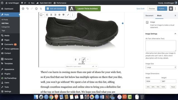Set image dimensions to 100%
Screen dimensions: 178x100
click(163, 87)
